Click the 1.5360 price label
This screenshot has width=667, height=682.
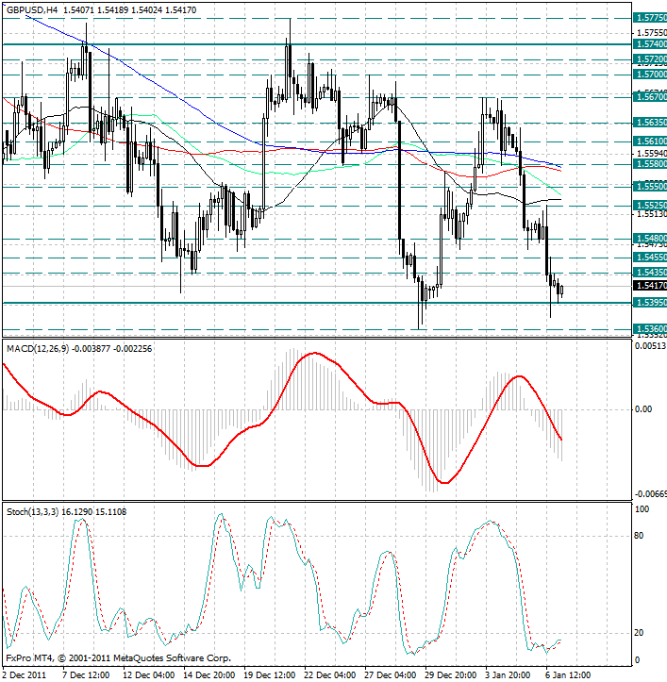pyautogui.click(x=650, y=329)
